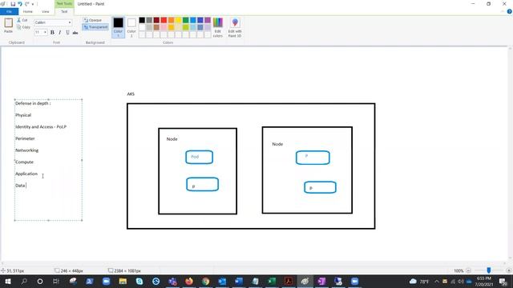Expand the font size dropdown
513x288 pixels.
point(45,32)
